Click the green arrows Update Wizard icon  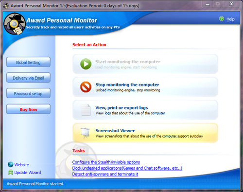pos(11,172)
